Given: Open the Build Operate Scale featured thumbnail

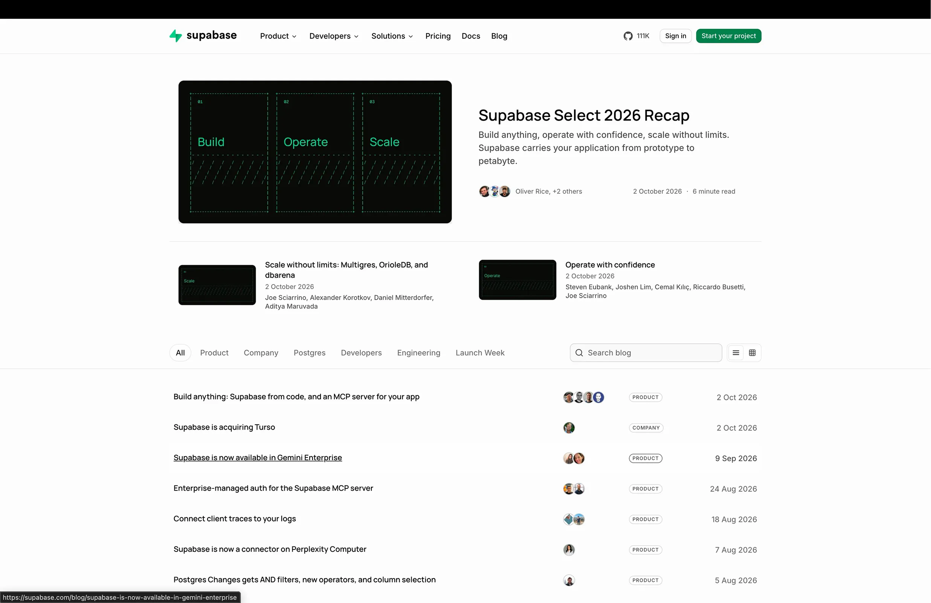Looking at the screenshot, I should (x=315, y=152).
